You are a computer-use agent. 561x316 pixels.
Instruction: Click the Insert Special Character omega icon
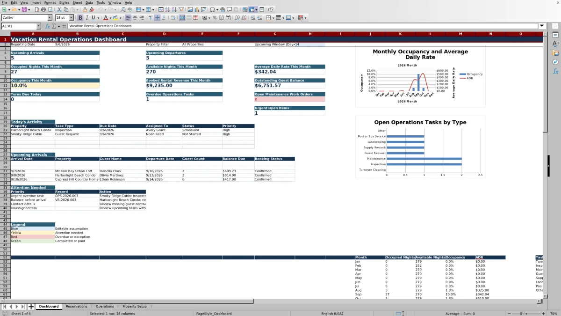212,9
